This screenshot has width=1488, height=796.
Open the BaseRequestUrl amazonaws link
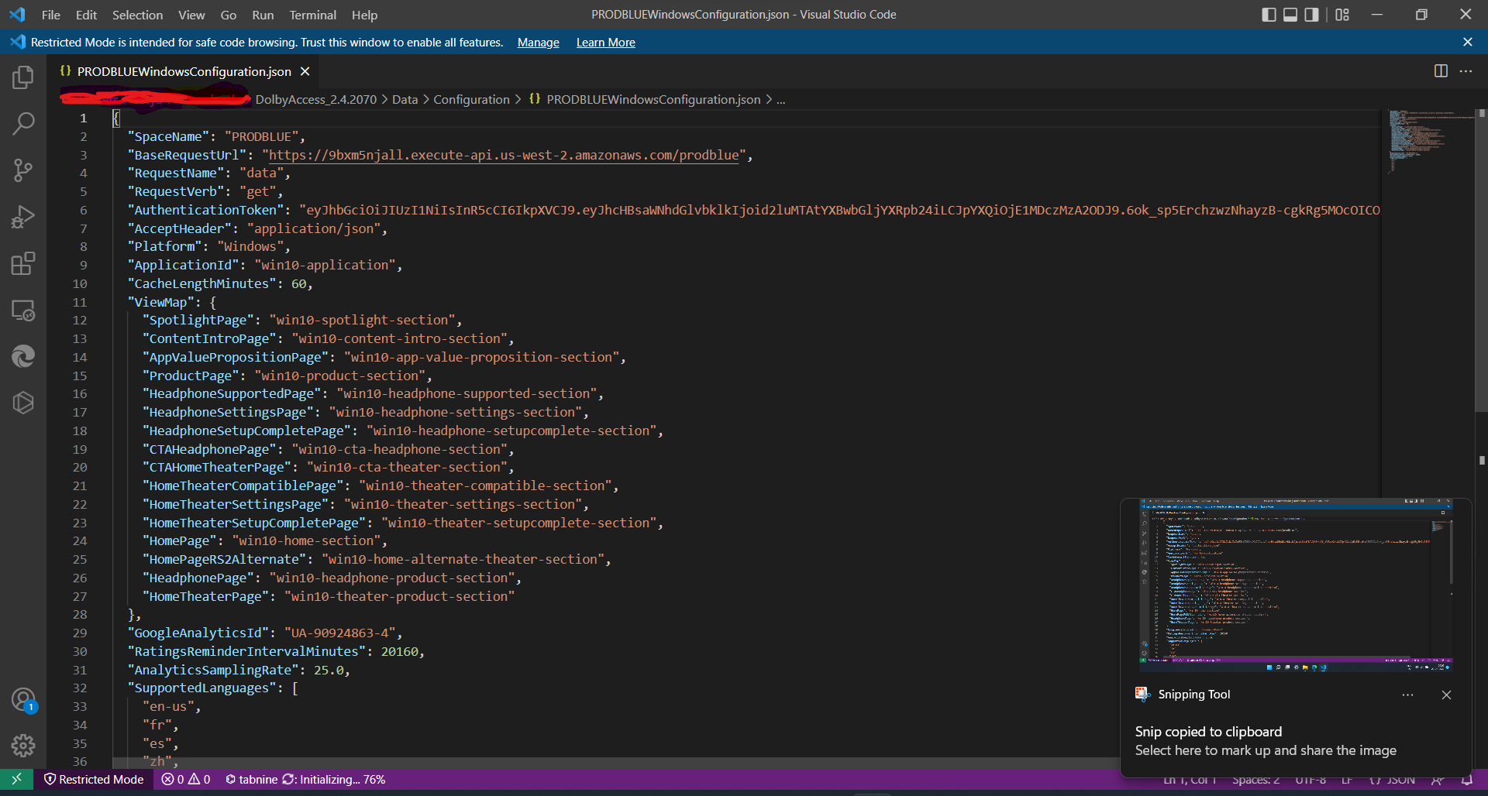click(504, 155)
